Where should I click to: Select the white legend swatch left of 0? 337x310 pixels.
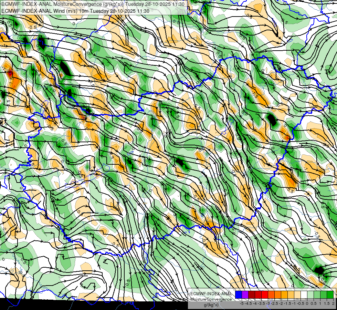tap(304, 294)
